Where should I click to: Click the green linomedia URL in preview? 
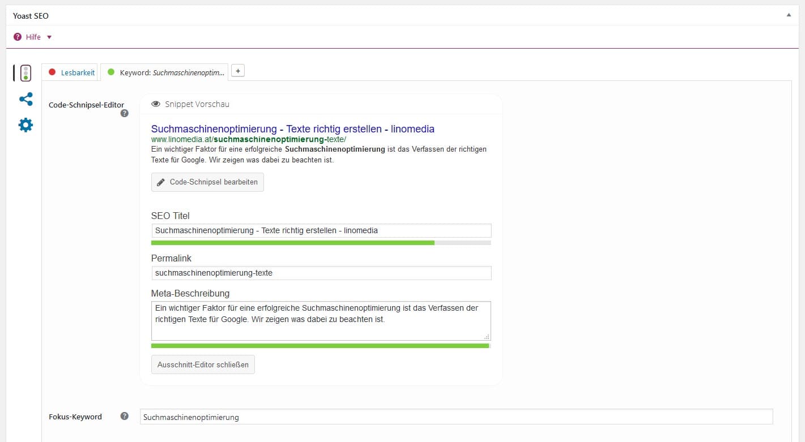point(249,139)
